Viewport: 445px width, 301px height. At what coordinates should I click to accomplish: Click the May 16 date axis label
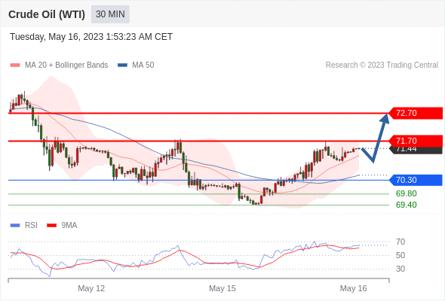[353, 288]
